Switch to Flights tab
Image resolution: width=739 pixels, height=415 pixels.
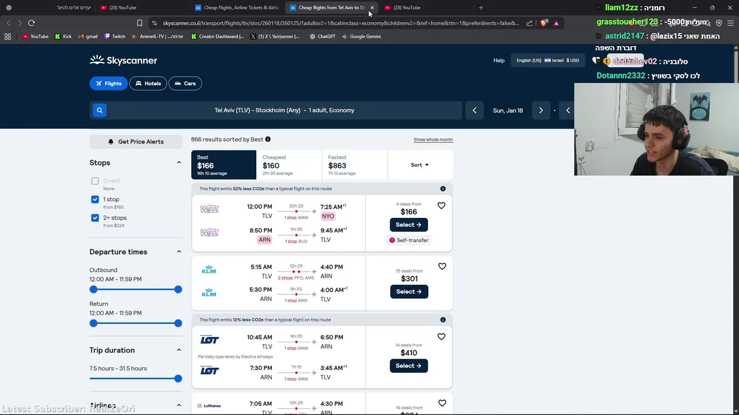109,84
